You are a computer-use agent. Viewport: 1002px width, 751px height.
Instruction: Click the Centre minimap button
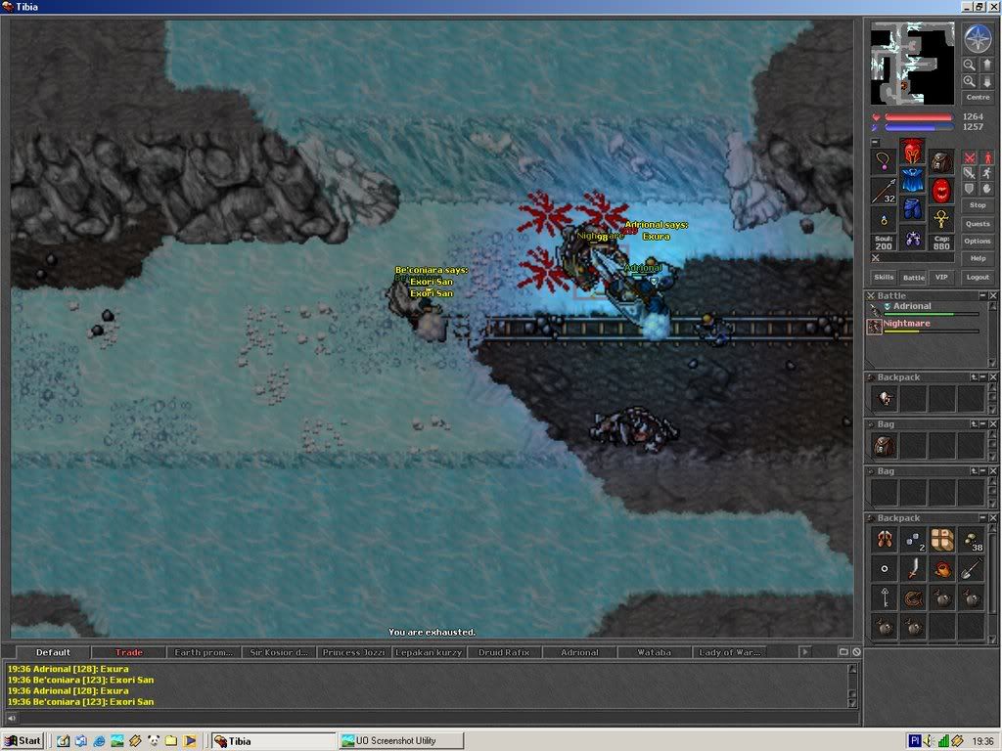click(978, 97)
